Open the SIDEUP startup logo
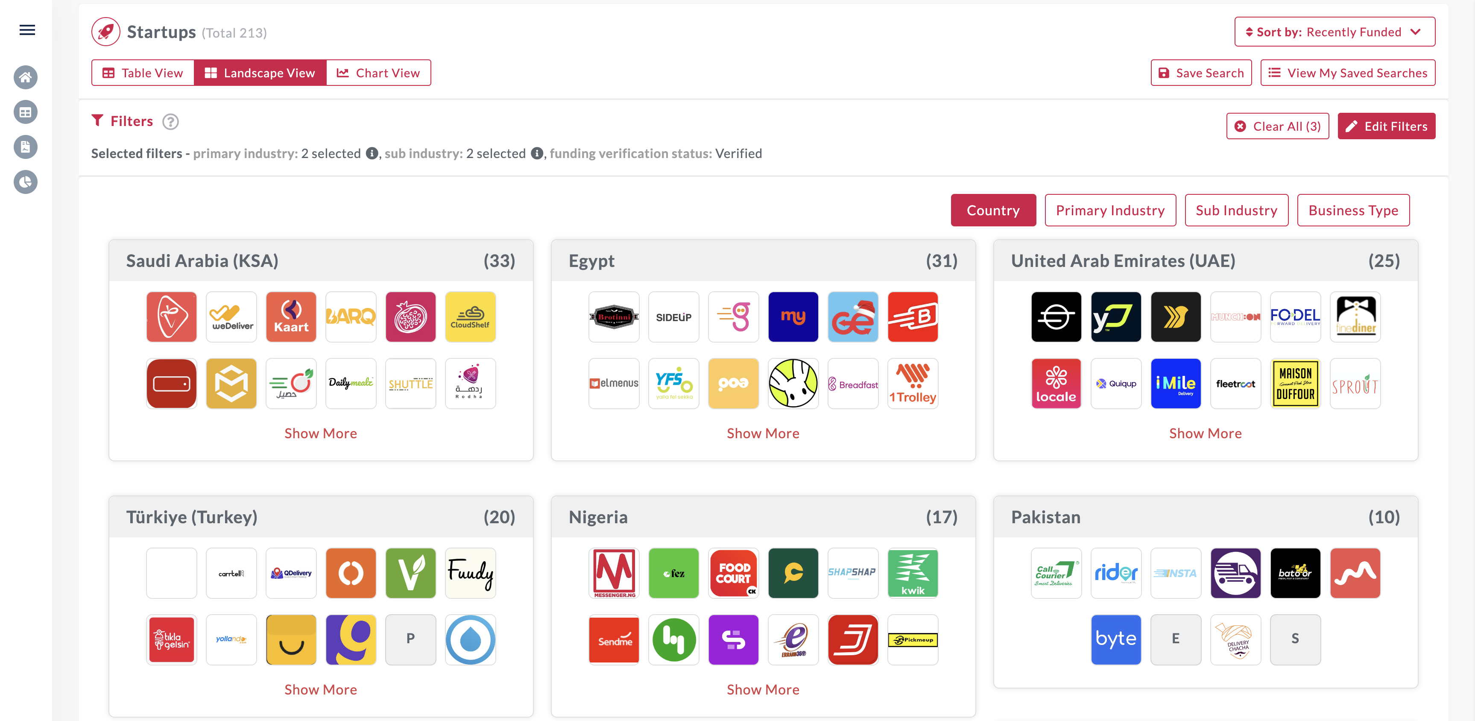The width and height of the screenshot is (1475, 721). point(673,317)
